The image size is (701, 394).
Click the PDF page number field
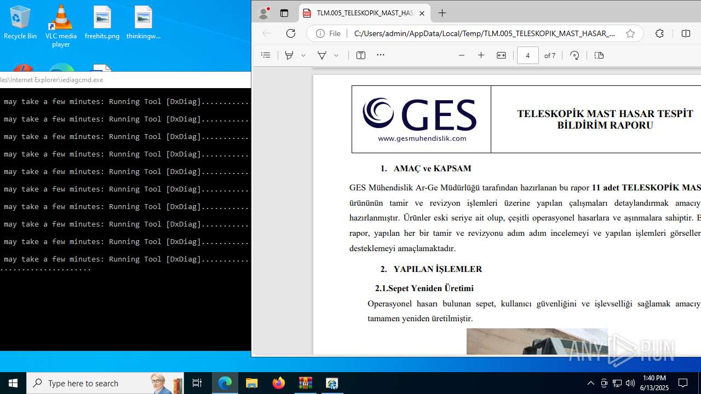pos(528,55)
